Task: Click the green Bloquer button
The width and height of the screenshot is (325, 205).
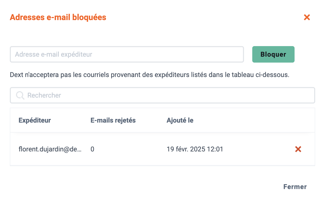Action: tap(273, 54)
